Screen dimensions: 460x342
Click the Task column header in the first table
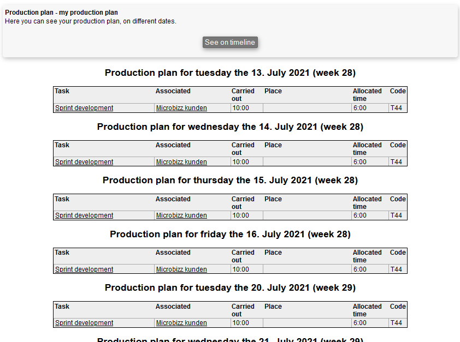click(x=62, y=91)
